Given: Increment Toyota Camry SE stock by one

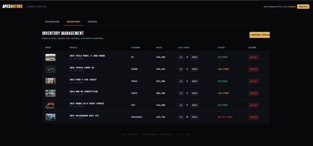Looking at the screenshot, I should tap(181, 69).
